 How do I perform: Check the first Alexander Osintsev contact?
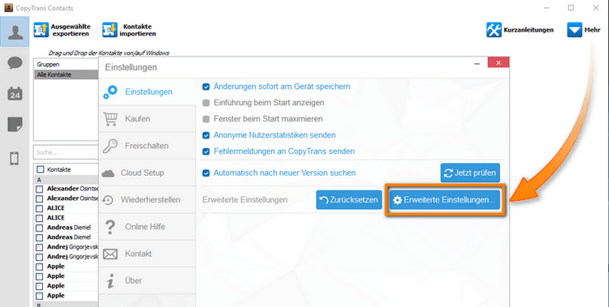(39, 190)
